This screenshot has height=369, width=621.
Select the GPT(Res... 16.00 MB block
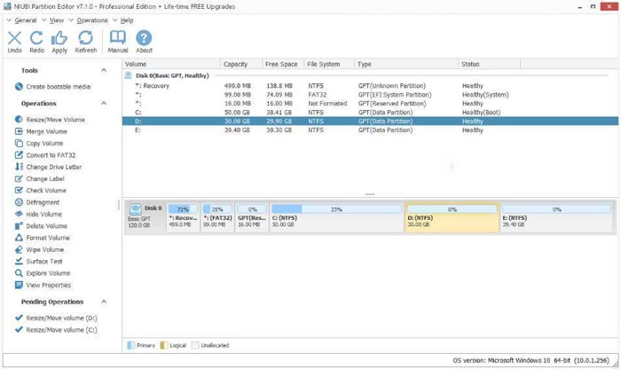click(x=252, y=217)
